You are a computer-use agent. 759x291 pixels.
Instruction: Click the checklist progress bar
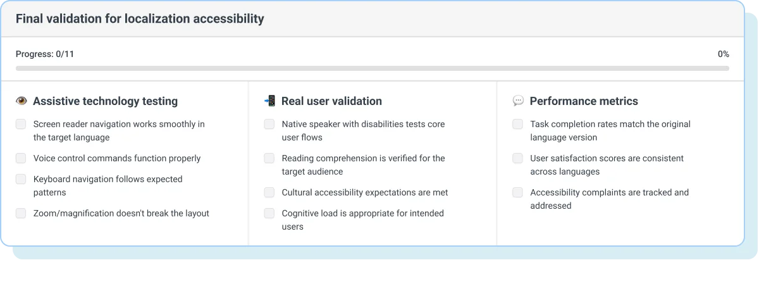click(372, 68)
